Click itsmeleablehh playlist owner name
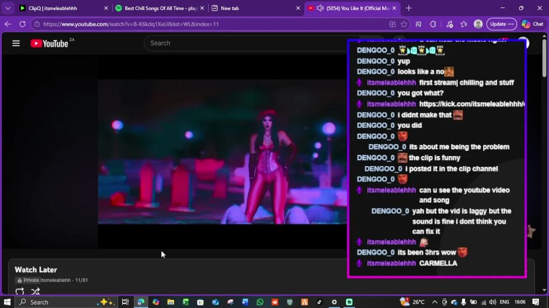The height and width of the screenshot is (308, 549). [56, 280]
